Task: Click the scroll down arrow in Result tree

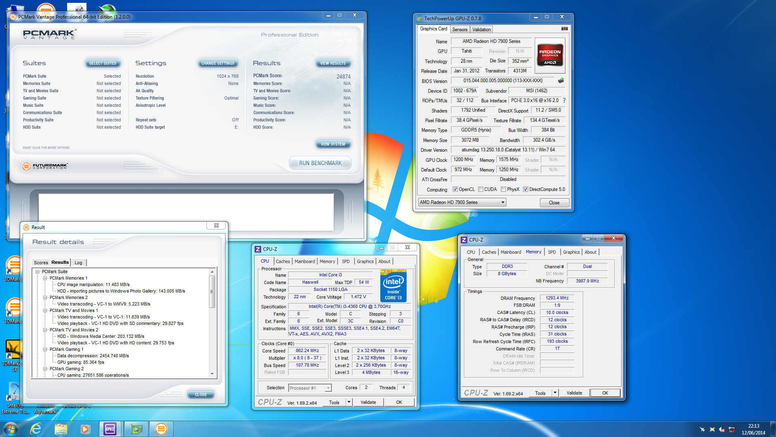Action: [212, 374]
